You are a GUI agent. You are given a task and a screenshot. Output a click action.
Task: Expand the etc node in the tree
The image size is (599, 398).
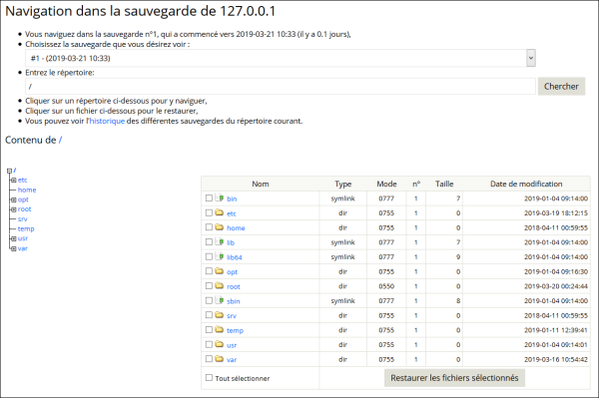[14, 181]
